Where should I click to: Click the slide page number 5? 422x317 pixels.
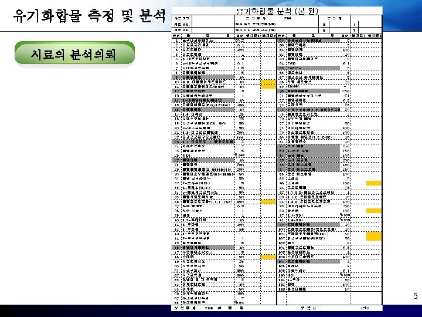click(416, 296)
